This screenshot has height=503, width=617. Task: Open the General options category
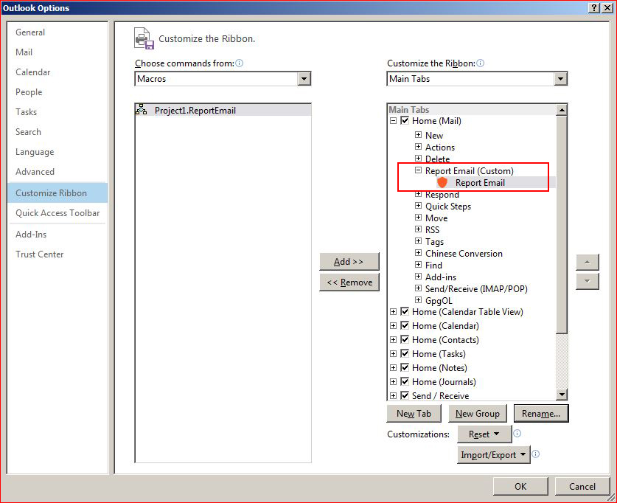pos(57,32)
